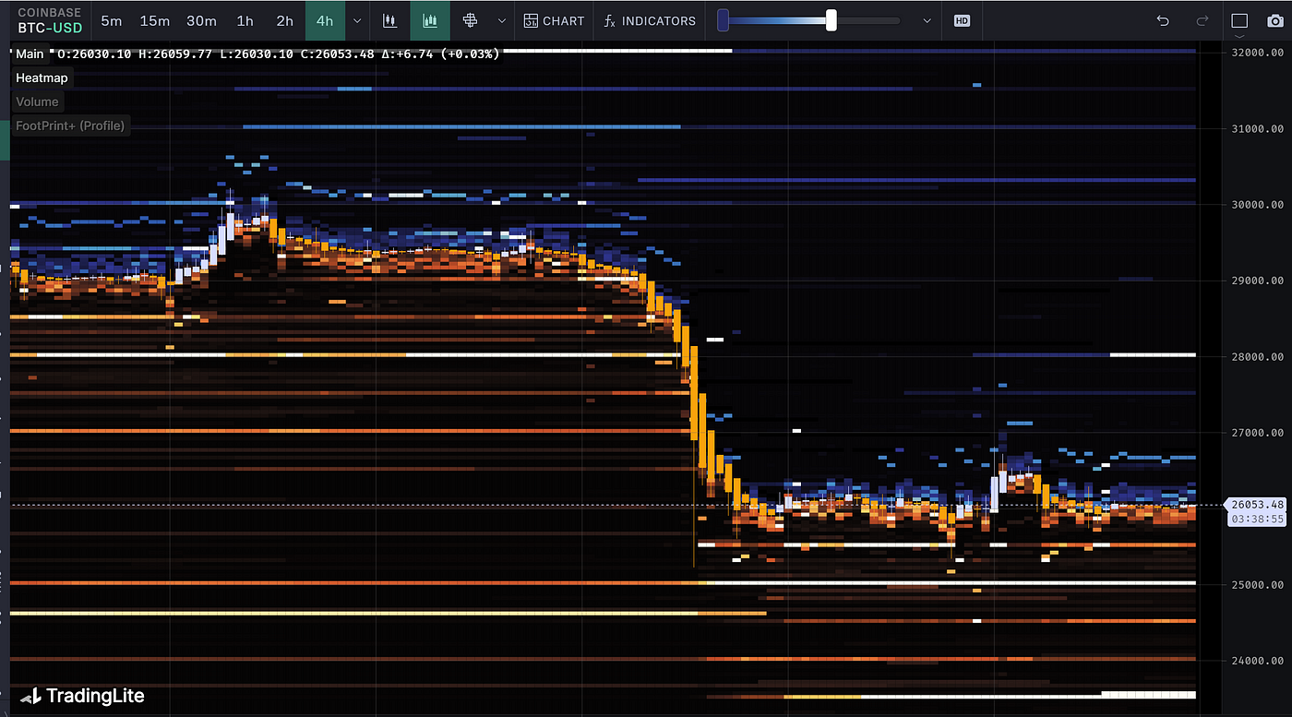This screenshot has width=1292, height=717.
Task: Expand the chart type dropdown arrow
Action: tap(501, 20)
